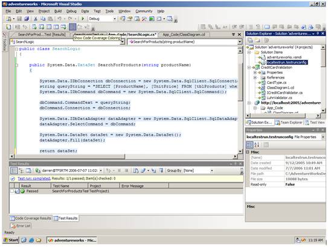The width and height of the screenshot is (328, 247).
Task: Select LuhnValidator.cs in Solution Explorer
Action: point(279,98)
